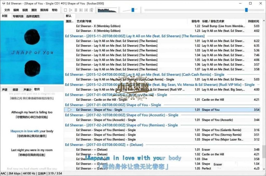
Task: Select The Remixes track 1.04 lasting 7:46
Action: tap(162, 55)
